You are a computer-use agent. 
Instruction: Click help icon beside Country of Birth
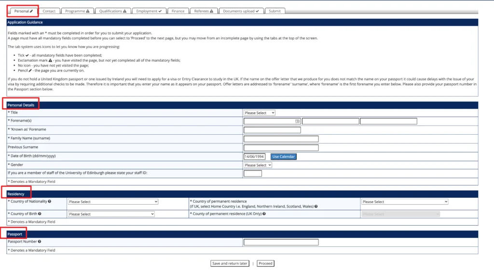(40, 214)
